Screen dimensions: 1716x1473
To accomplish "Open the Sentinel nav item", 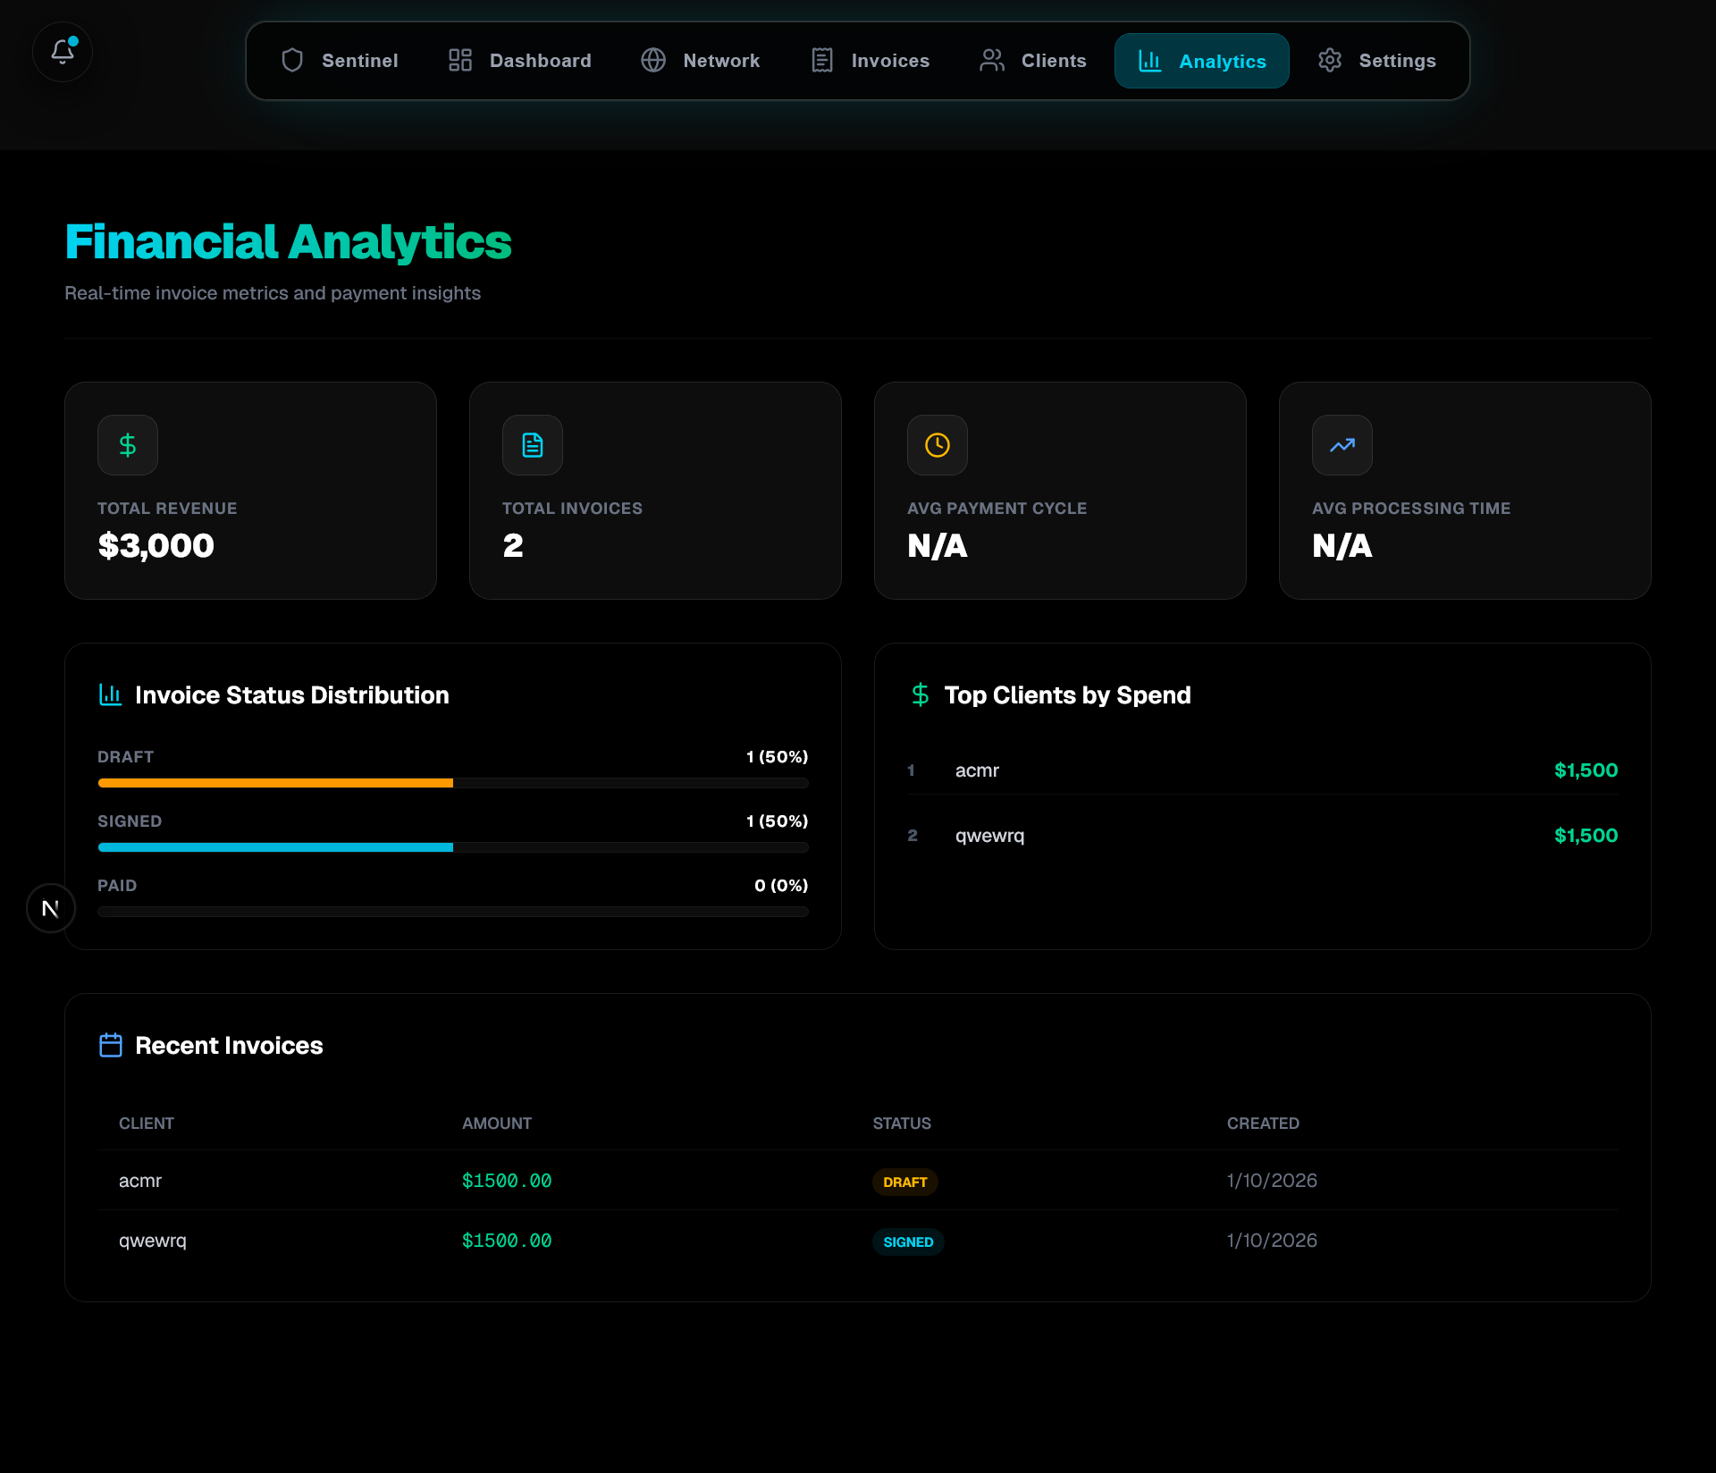I will (x=340, y=61).
